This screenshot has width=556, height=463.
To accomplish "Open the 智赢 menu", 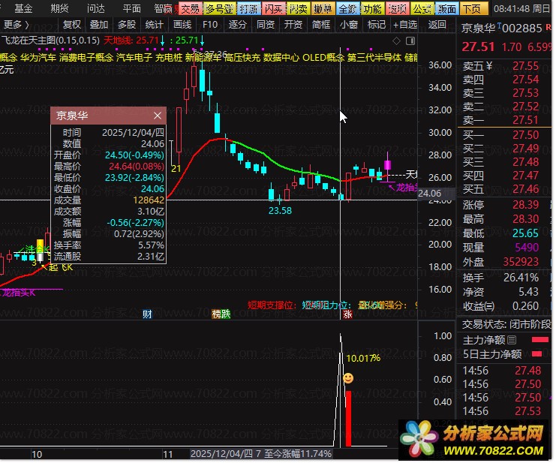I will coord(164,8).
